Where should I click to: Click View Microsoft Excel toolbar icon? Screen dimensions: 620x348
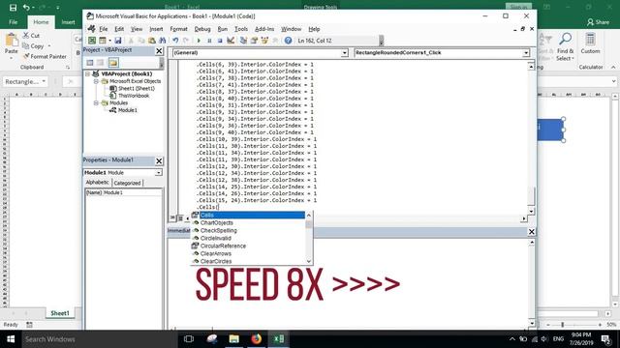point(92,41)
